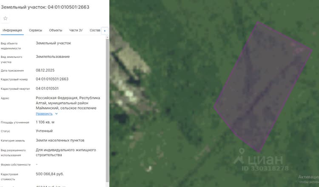319x187 pixels.
Task: Open the Части ЗУ tab
Action: pos(76,30)
